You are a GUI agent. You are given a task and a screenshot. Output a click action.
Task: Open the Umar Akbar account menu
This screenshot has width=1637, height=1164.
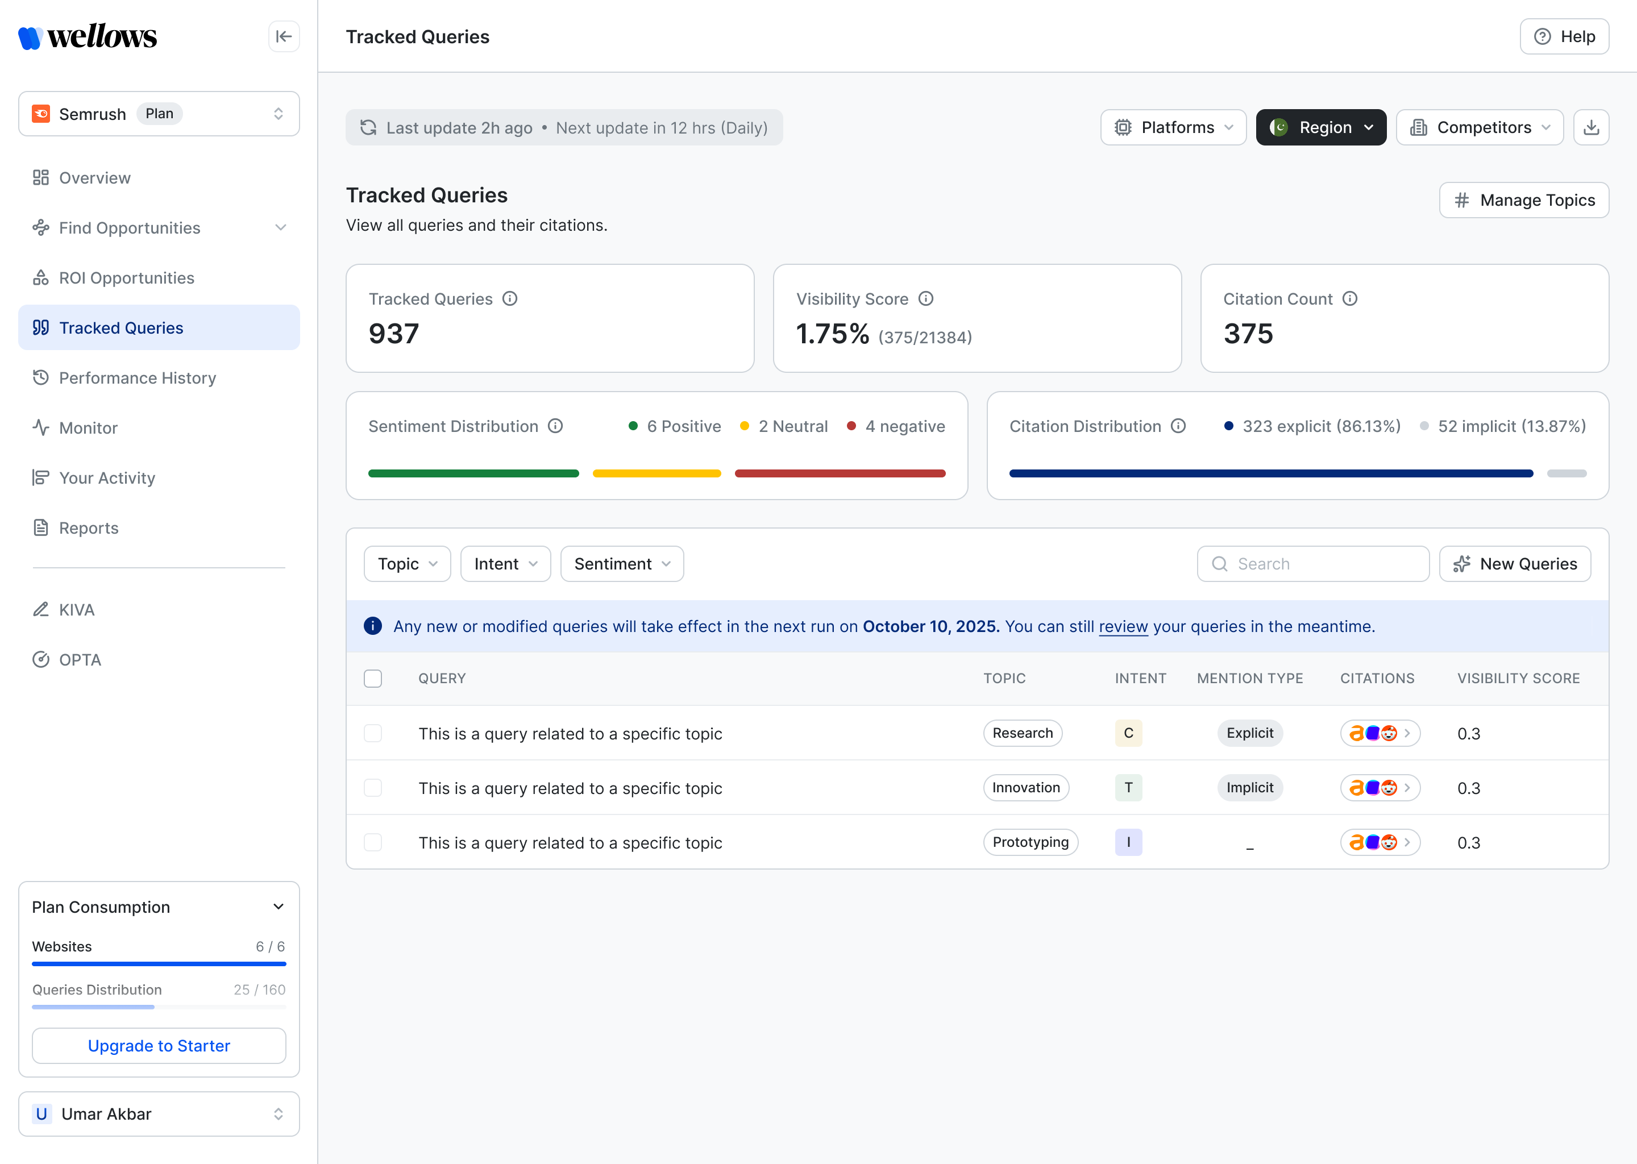(x=159, y=1115)
